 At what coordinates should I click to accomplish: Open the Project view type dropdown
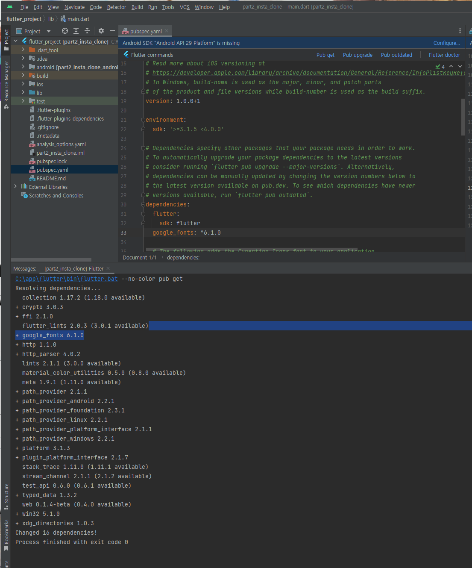click(49, 31)
